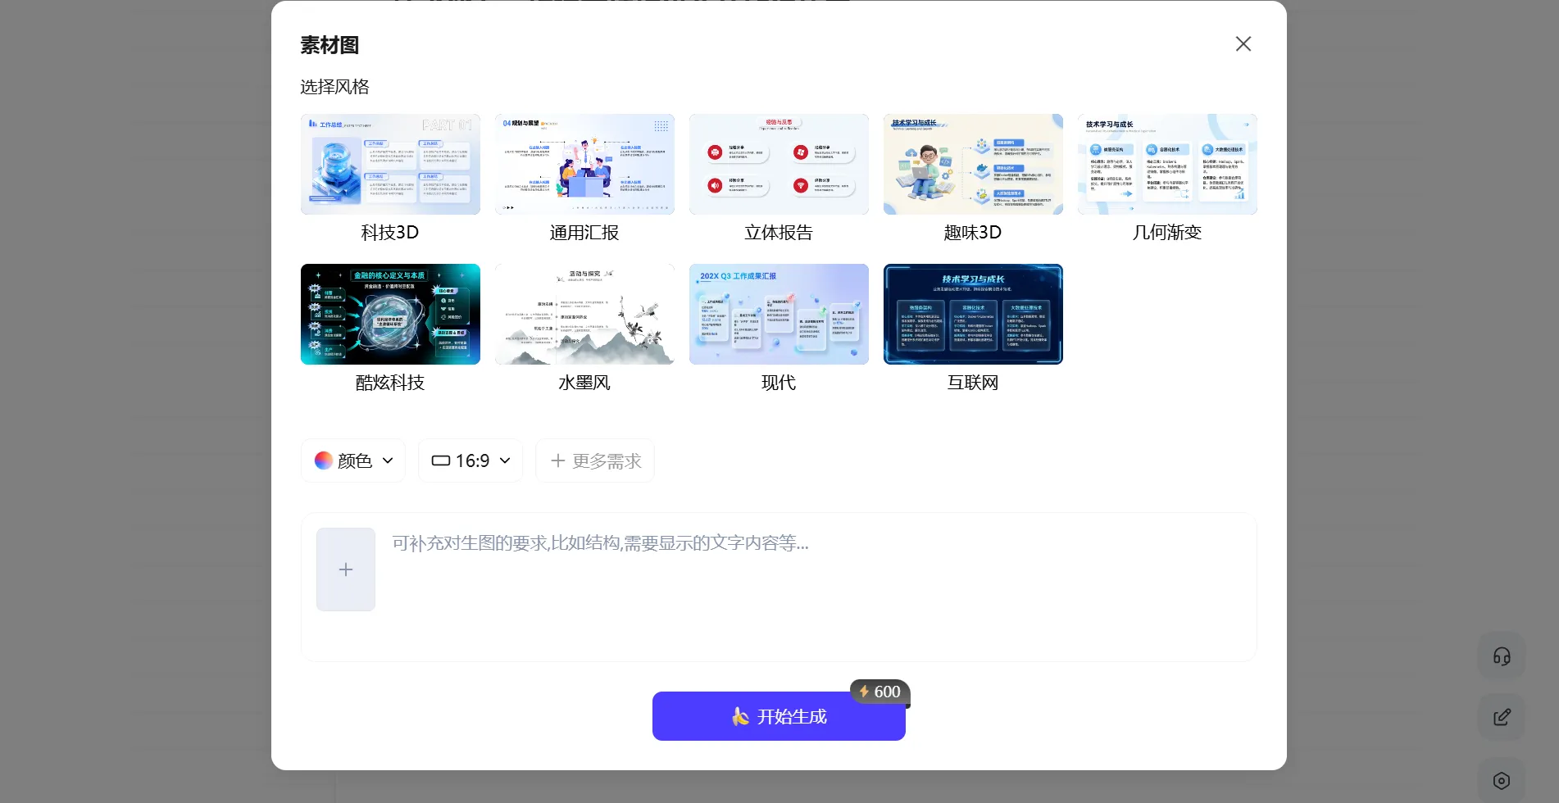Open the hexagon settings icon
1559x803 pixels.
[x=1501, y=781]
